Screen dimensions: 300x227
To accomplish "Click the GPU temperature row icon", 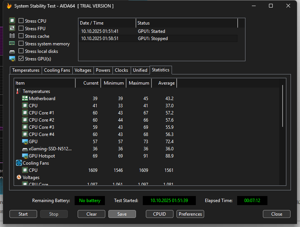I will point(25,142).
